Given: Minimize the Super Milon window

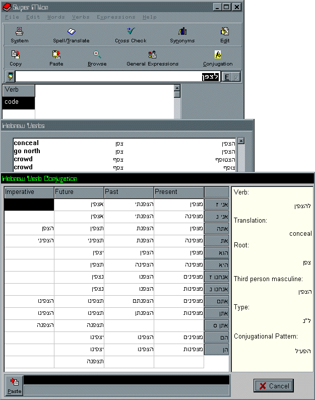Looking at the screenshot, I should click(217, 7).
